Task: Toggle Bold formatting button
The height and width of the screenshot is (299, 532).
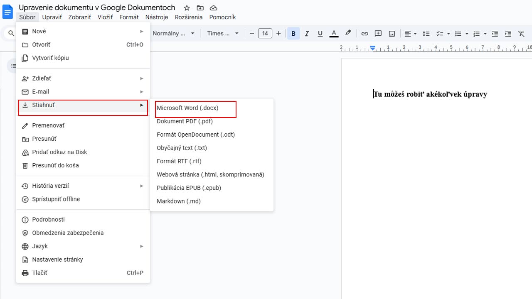Action: point(293,34)
